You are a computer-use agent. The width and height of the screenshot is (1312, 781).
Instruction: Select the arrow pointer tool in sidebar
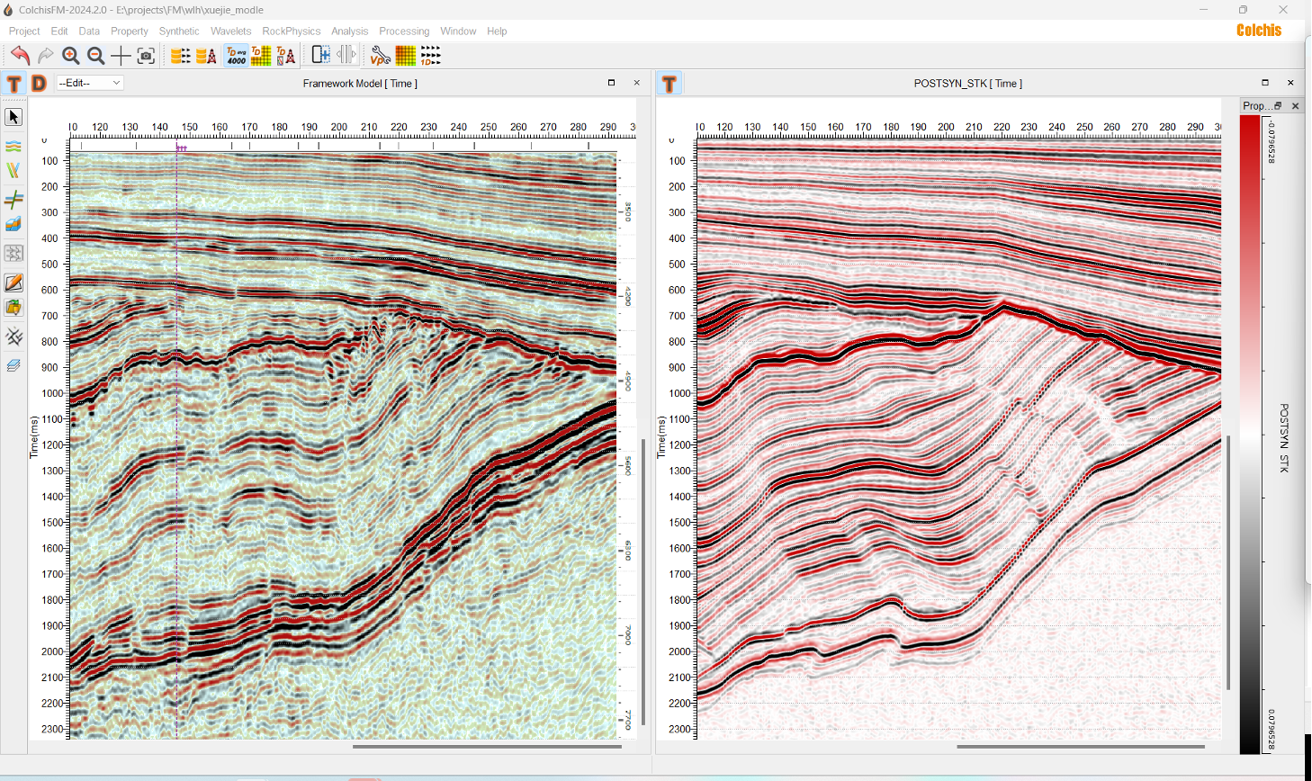pyautogui.click(x=13, y=117)
